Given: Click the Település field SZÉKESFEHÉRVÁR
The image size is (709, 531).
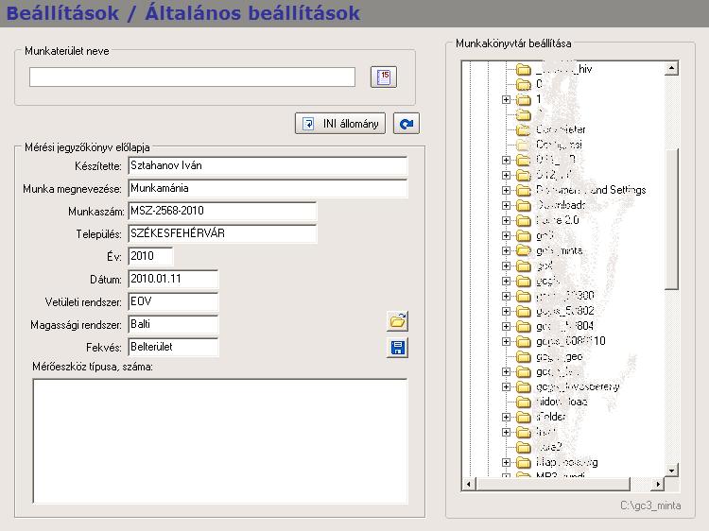Looking at the screenshot, I should pyautogui.click(x=222, y=233).
